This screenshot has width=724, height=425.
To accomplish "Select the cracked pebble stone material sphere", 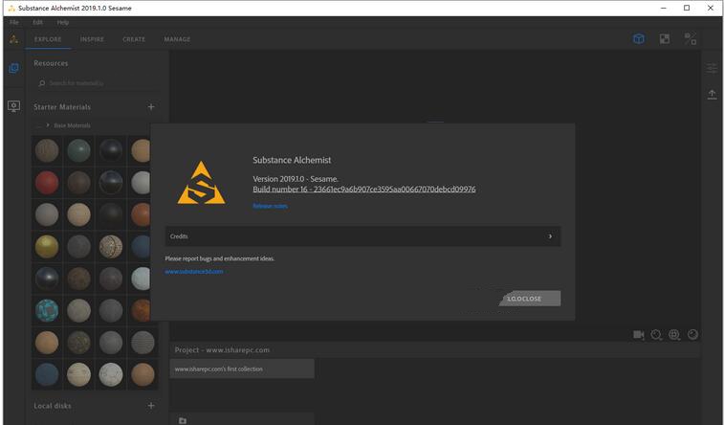I will click(x=111, y=246).
